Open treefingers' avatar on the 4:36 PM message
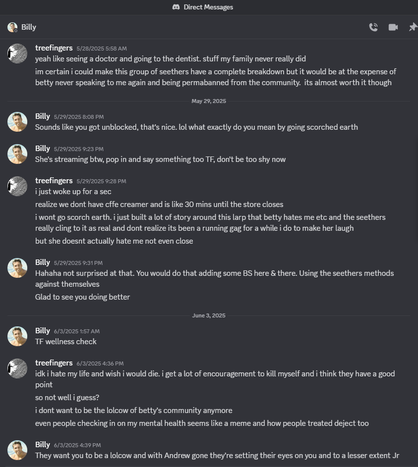 17,368
